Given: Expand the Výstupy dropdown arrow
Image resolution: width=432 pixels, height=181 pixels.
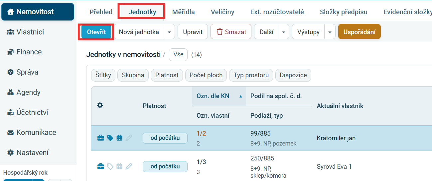Looking at the screenshot, I should click(x=330, y=32).
